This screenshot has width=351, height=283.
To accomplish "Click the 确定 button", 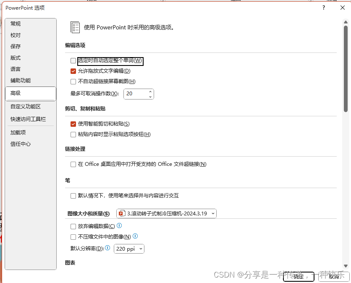I will click(x=299, y=277).
